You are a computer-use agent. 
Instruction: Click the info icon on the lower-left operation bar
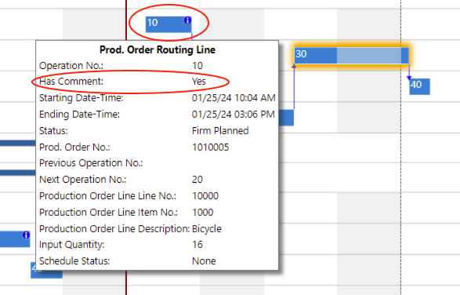(x=26, y=235)
